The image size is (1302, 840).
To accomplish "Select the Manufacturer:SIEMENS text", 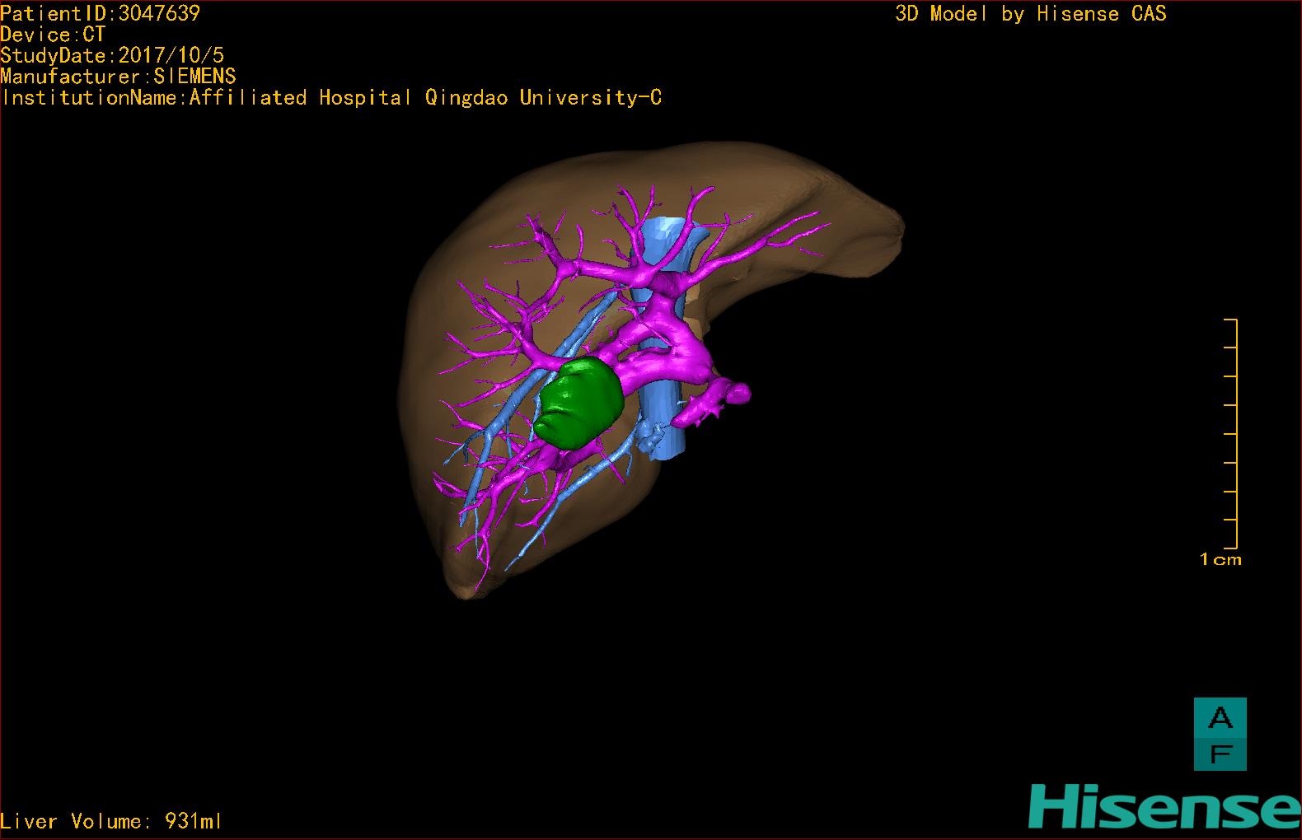I will pos(118,77).
